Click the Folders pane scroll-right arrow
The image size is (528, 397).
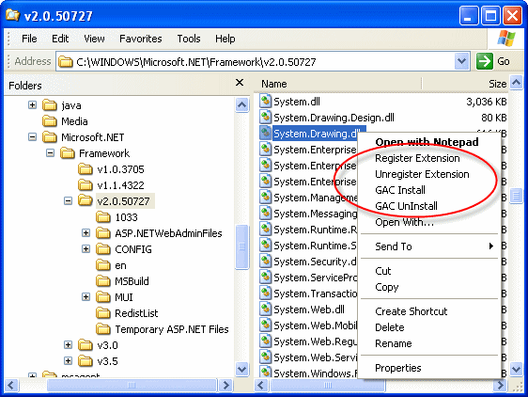[x=225, y=385]
